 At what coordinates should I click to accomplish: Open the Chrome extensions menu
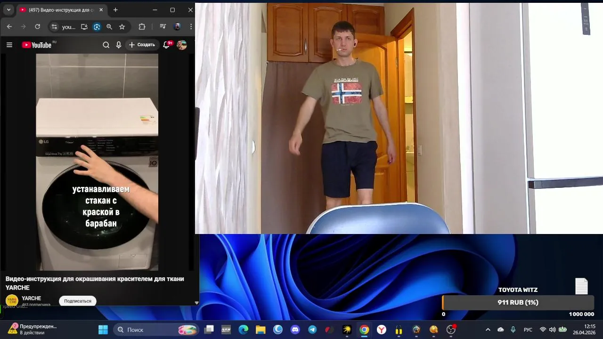tap(142, 27)
